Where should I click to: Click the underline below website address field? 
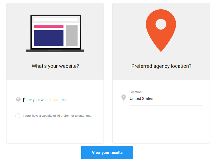click(x=59, y=106)
